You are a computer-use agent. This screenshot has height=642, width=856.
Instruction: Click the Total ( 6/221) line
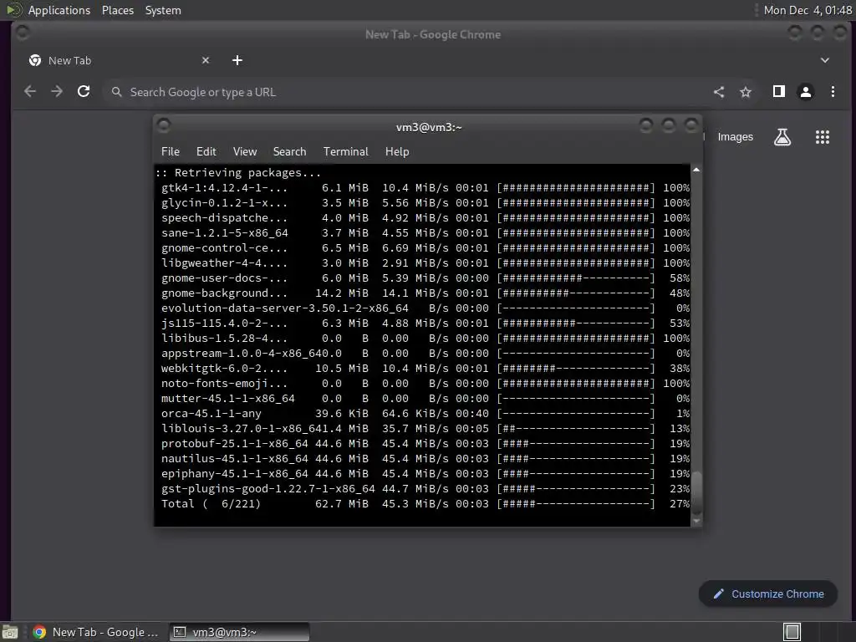pyautogui.click(x=425, y=504)
